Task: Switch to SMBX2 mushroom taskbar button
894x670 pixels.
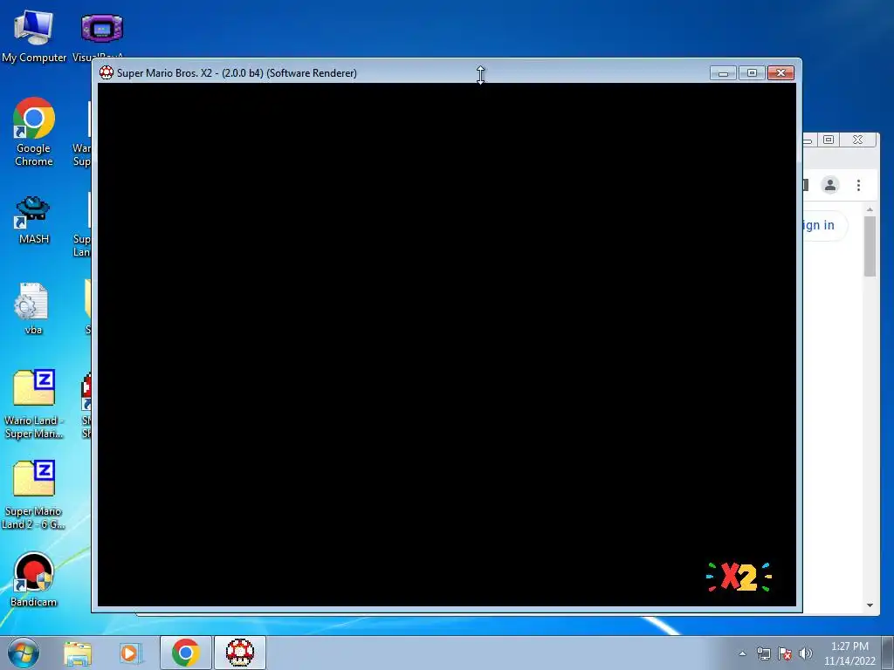Action: pyautogui.click(x=240, y=653)
